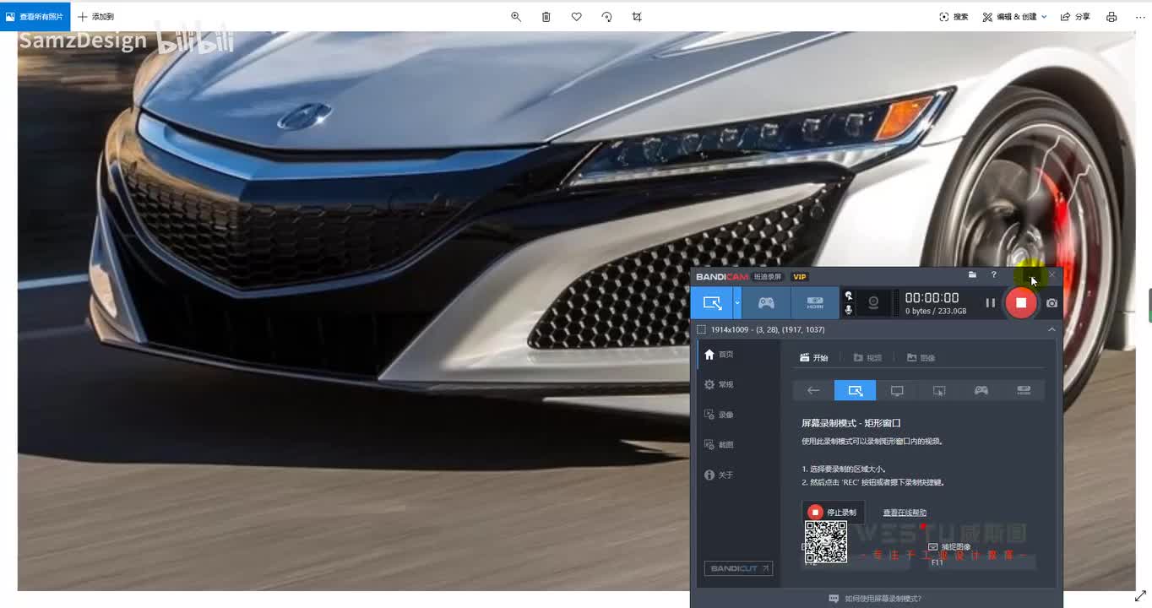The image size is (1152, 608).
Task: Click the 分享 share button
Action: [1075, 17]
